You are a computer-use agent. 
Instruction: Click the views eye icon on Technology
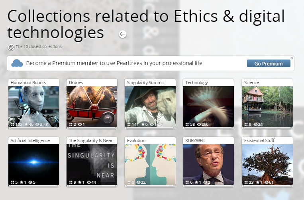[199, 125]
